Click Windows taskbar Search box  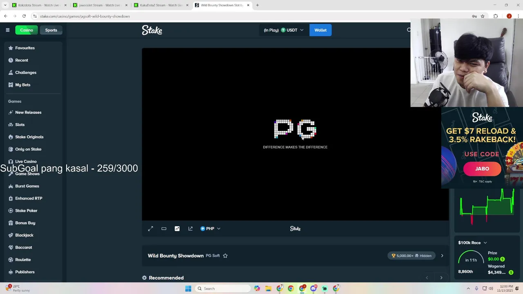pyautogui.click(x=223, y=289)
